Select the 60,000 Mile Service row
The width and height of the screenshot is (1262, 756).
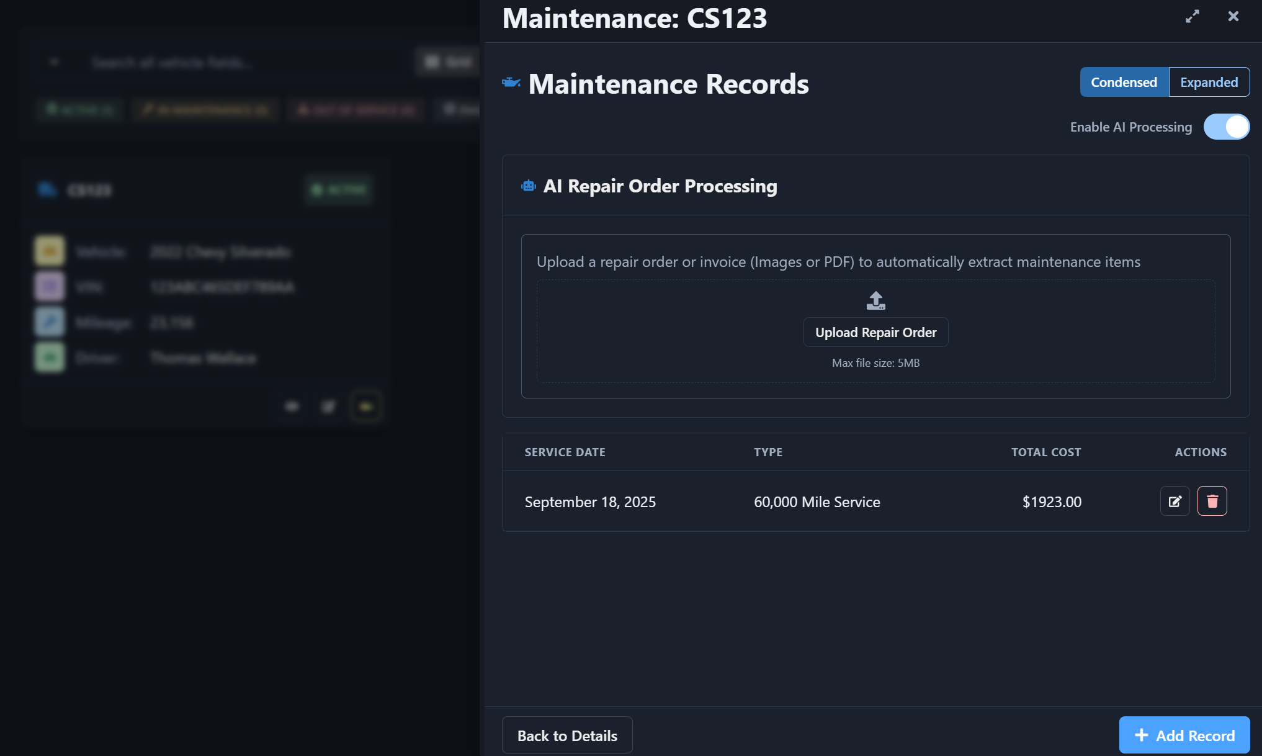(x=875, y=502)
